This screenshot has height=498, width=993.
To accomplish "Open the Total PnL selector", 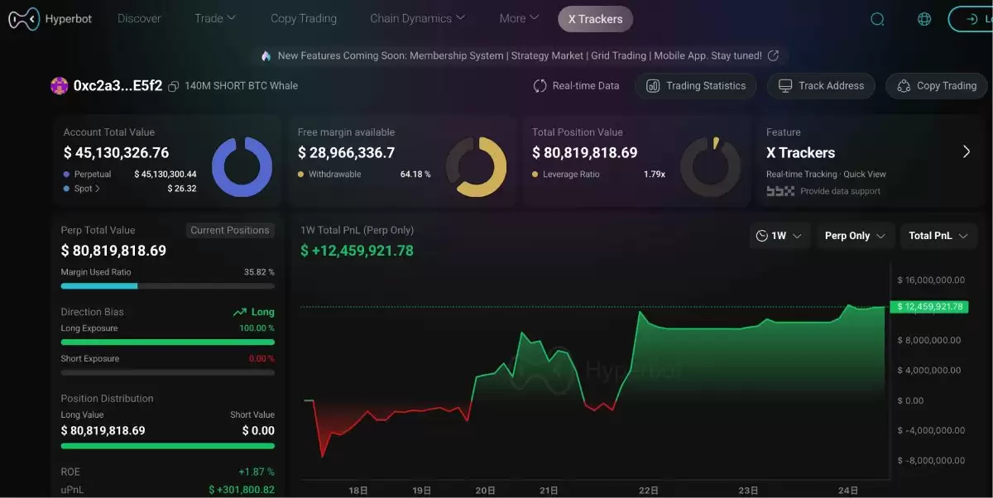I will point(938,236).
